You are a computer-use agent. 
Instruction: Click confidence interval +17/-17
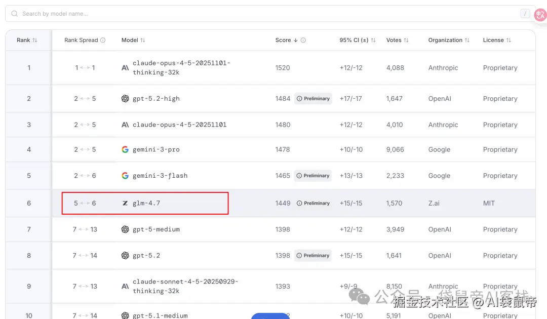coord(350,99)
